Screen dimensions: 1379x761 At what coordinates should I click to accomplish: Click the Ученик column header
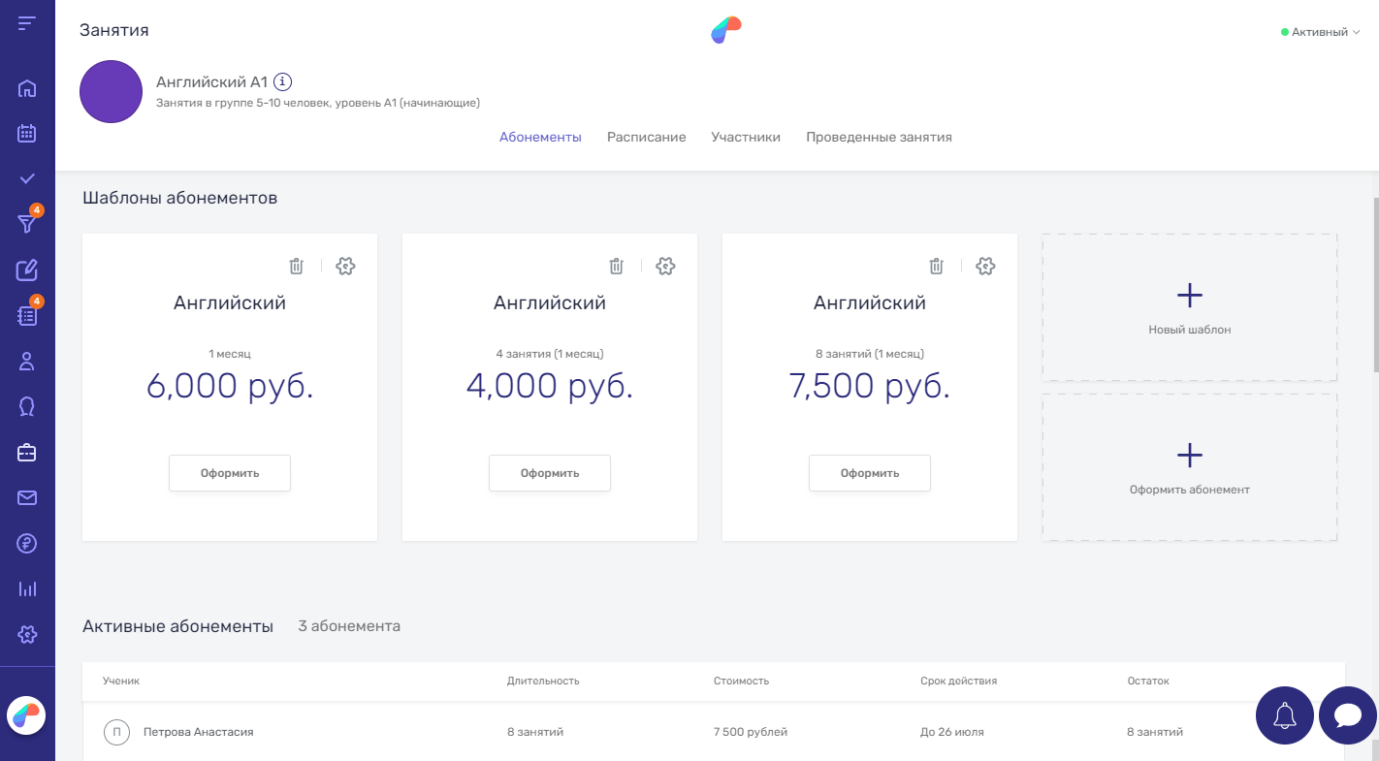coord(121,681)
